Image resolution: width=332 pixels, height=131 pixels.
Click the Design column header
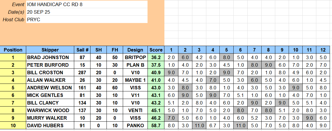pos(135,50)
